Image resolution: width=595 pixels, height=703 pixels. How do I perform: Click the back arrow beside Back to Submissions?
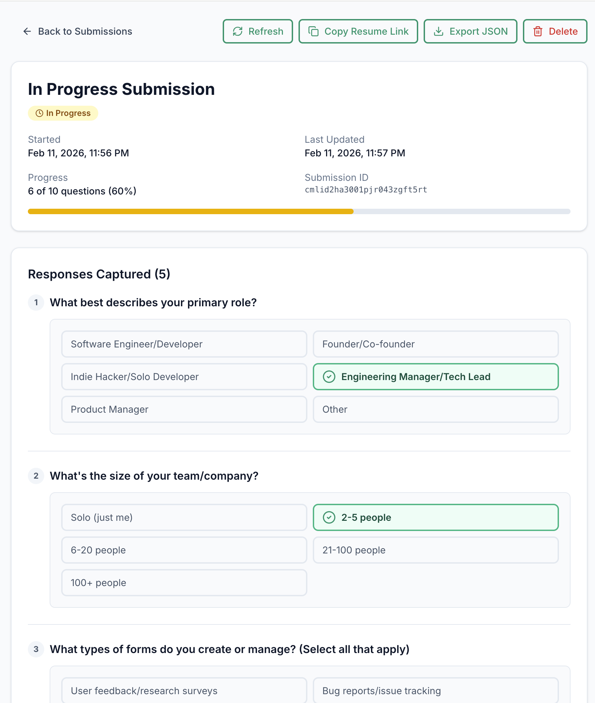point(28,31)
